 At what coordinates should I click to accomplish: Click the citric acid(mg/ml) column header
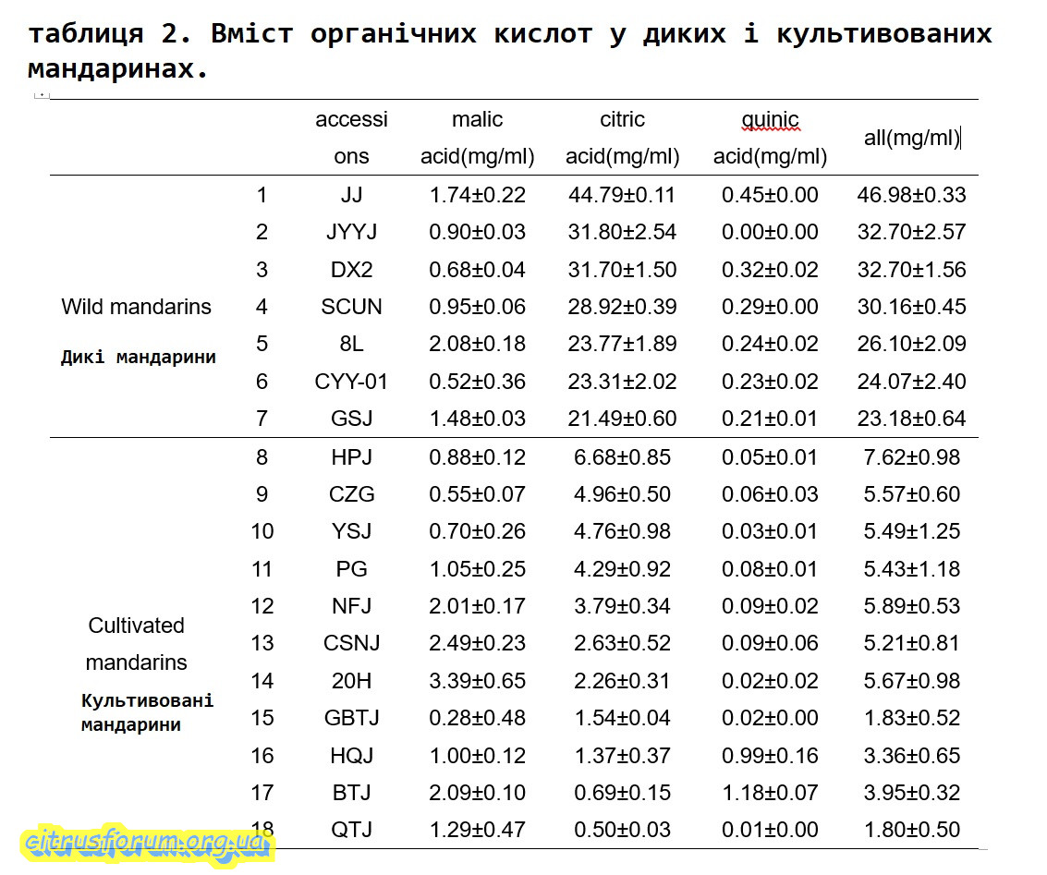coord(622,138)
